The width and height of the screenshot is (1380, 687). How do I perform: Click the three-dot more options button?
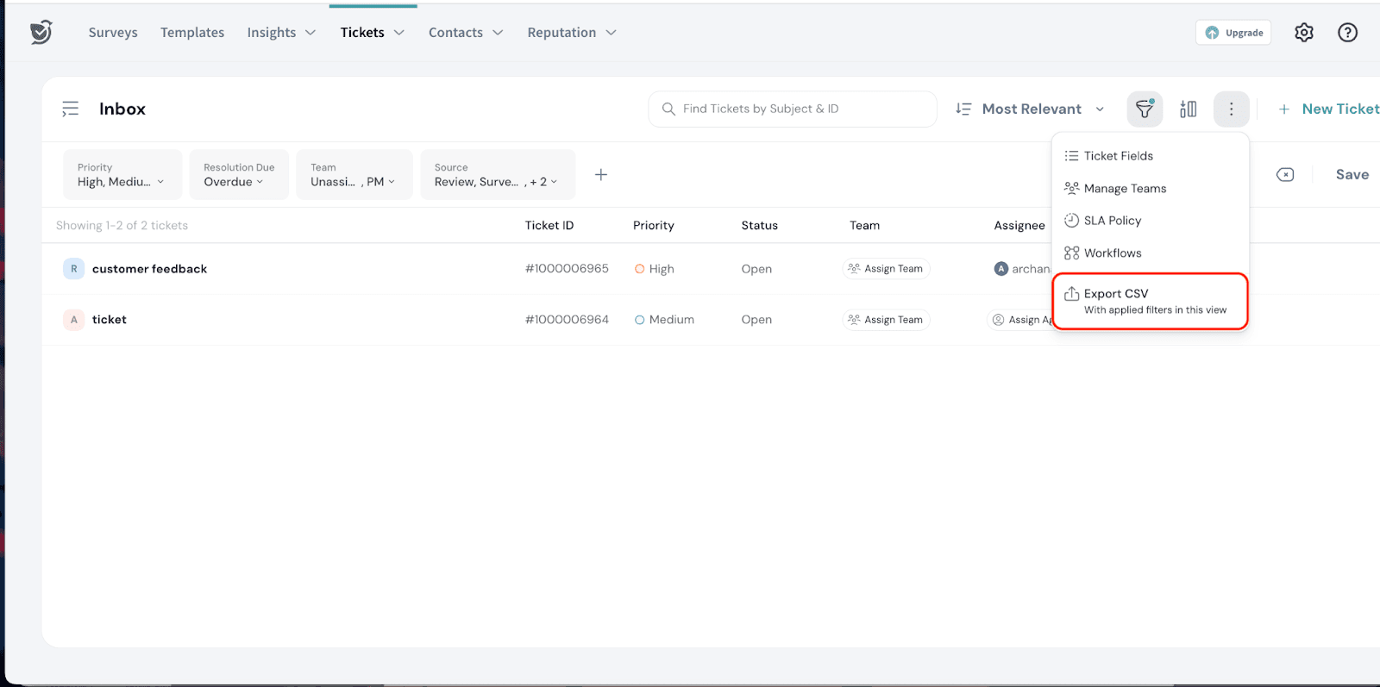tap(1231, 109)
